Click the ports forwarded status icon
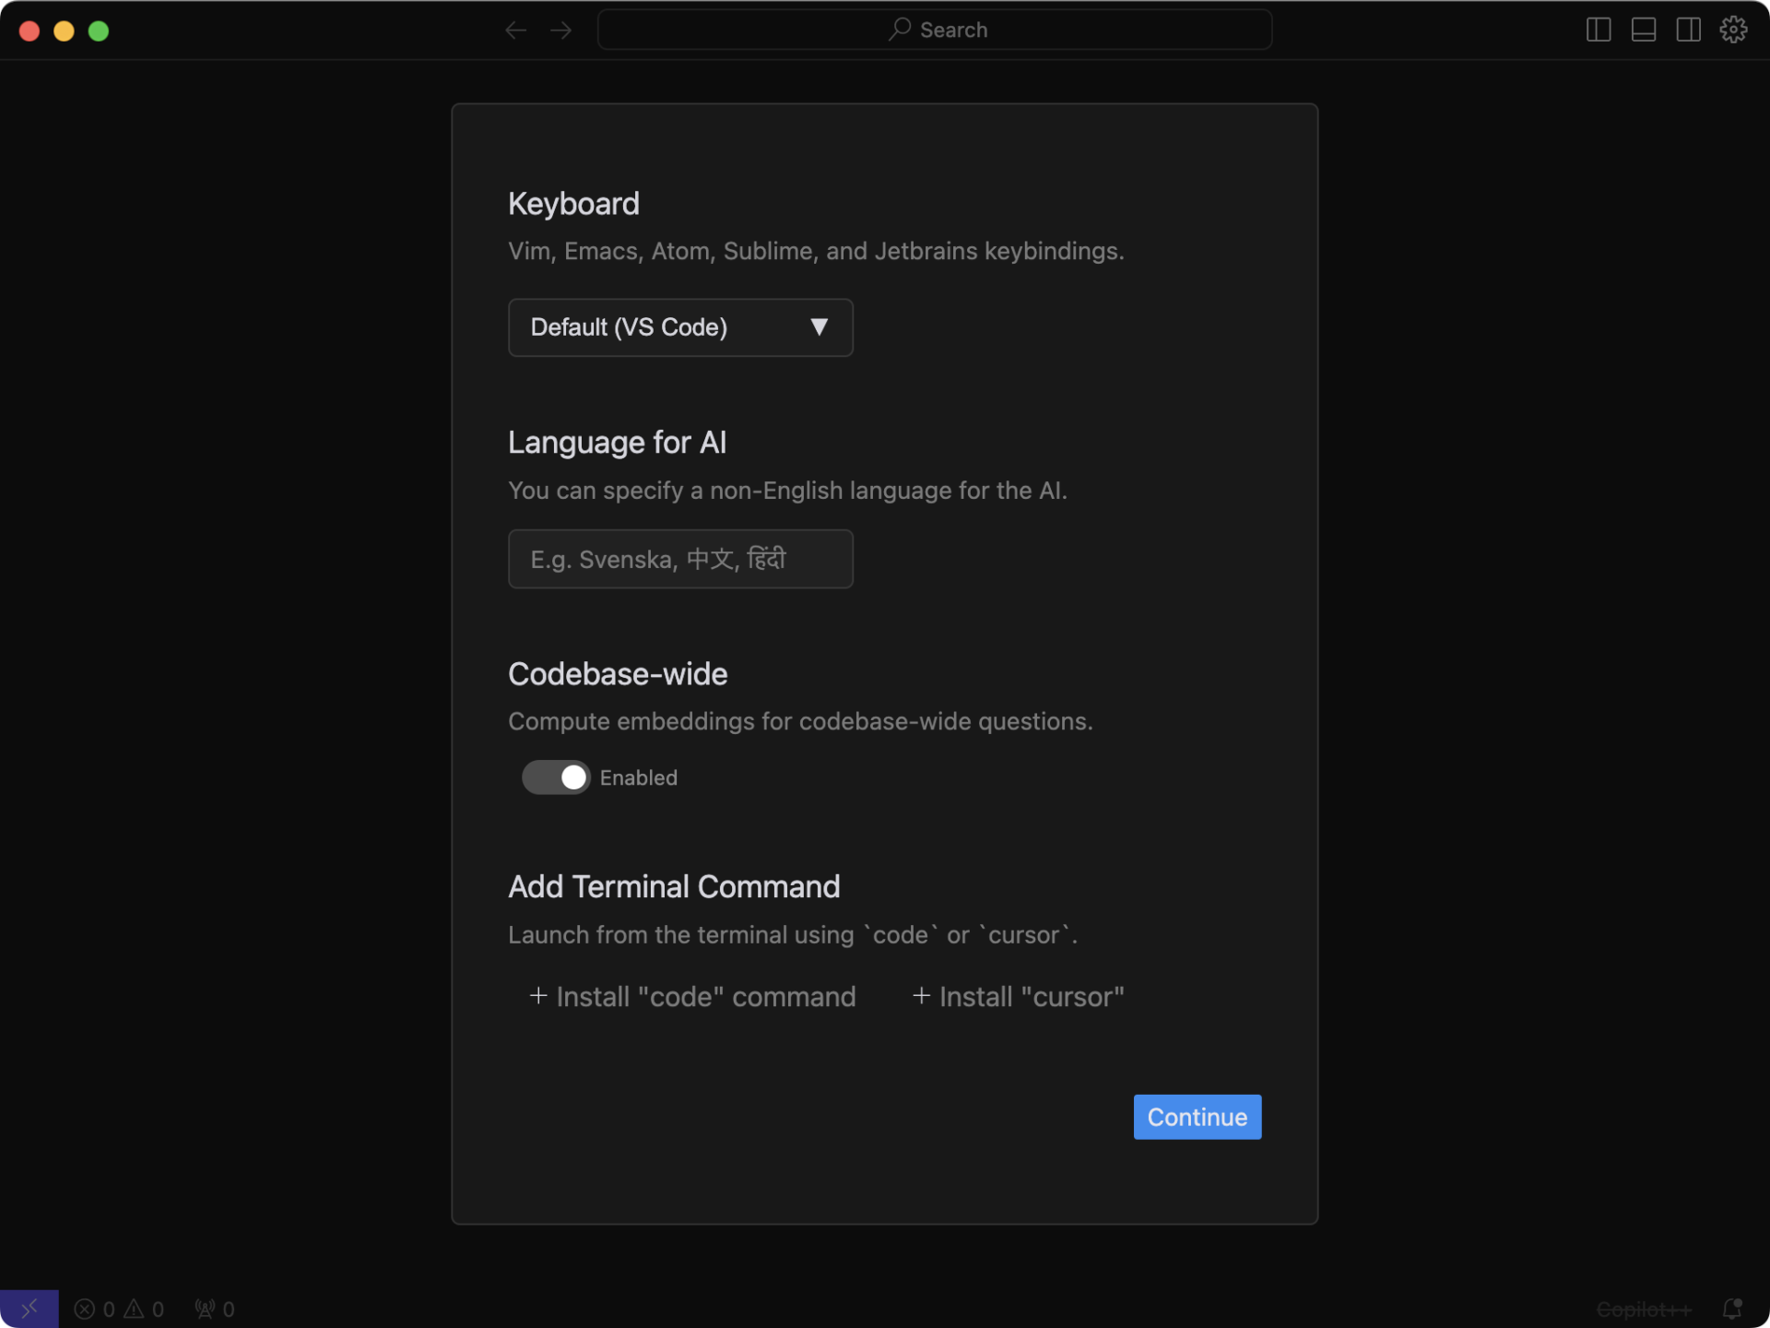 click(x=214, y=1309)
